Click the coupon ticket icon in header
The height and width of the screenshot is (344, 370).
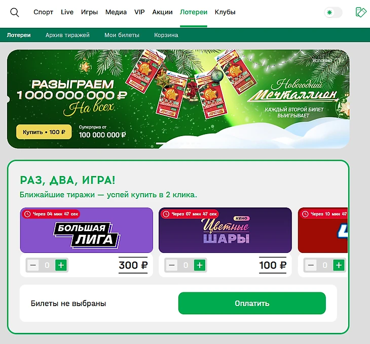click(x=361, y=12)
